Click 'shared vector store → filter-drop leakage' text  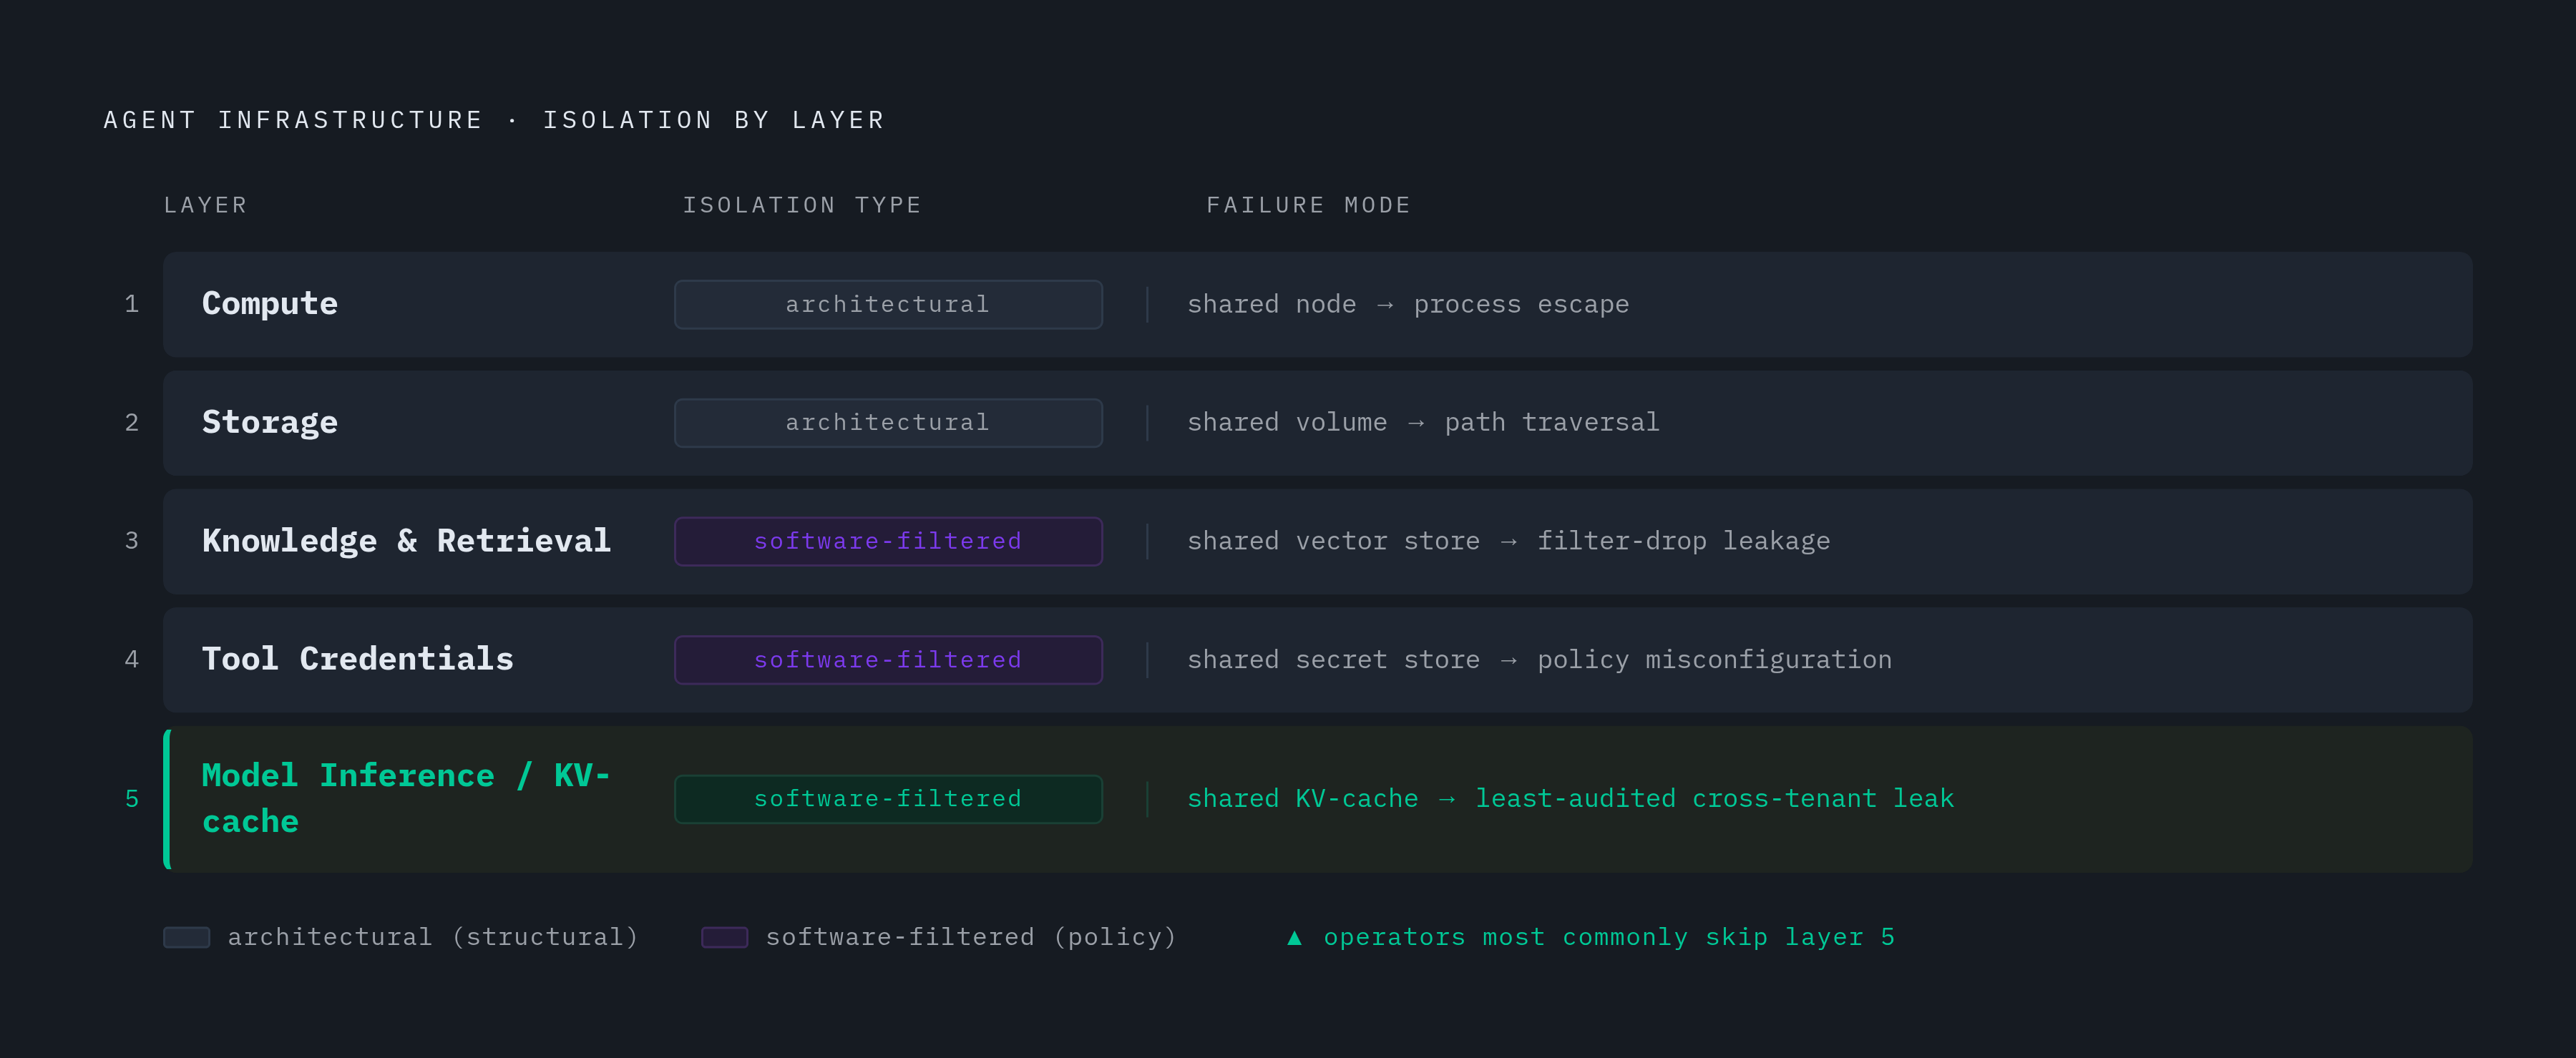click(x=1509, y=541)
